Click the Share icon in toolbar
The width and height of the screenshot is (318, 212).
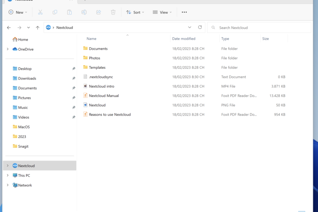pos(99,12)
